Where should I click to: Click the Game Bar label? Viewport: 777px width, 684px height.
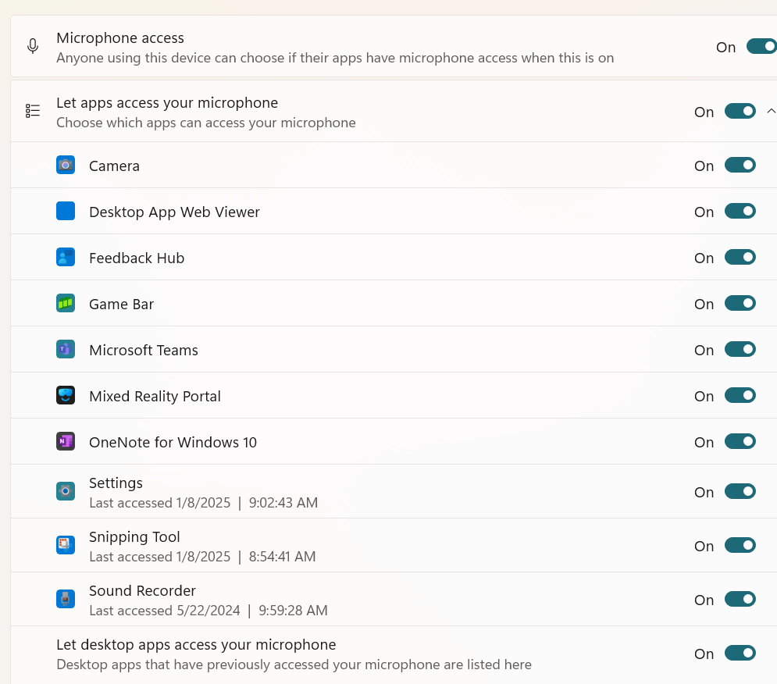click(121, 304)
